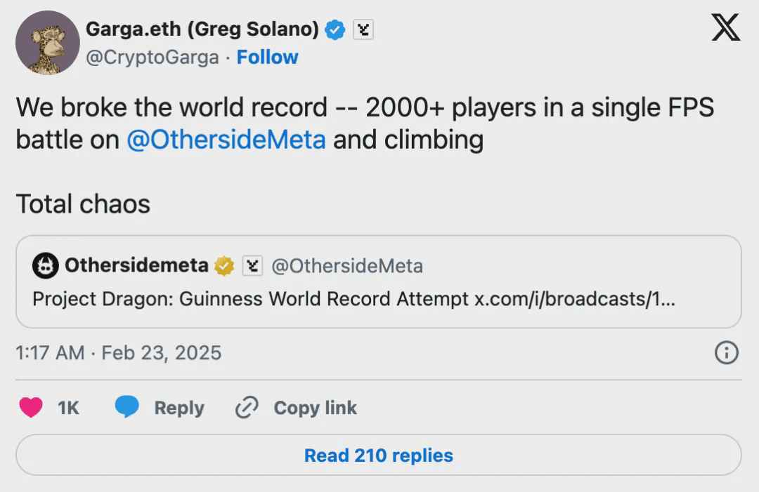The image size is (759, 492).
Task: Click the X logo icon
Action: pyautogui.click(x=726, y=29)
